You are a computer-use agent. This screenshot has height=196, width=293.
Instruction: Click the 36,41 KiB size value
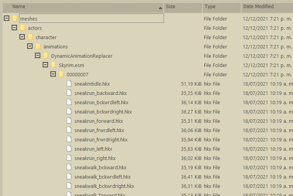[x=191, y=177]
